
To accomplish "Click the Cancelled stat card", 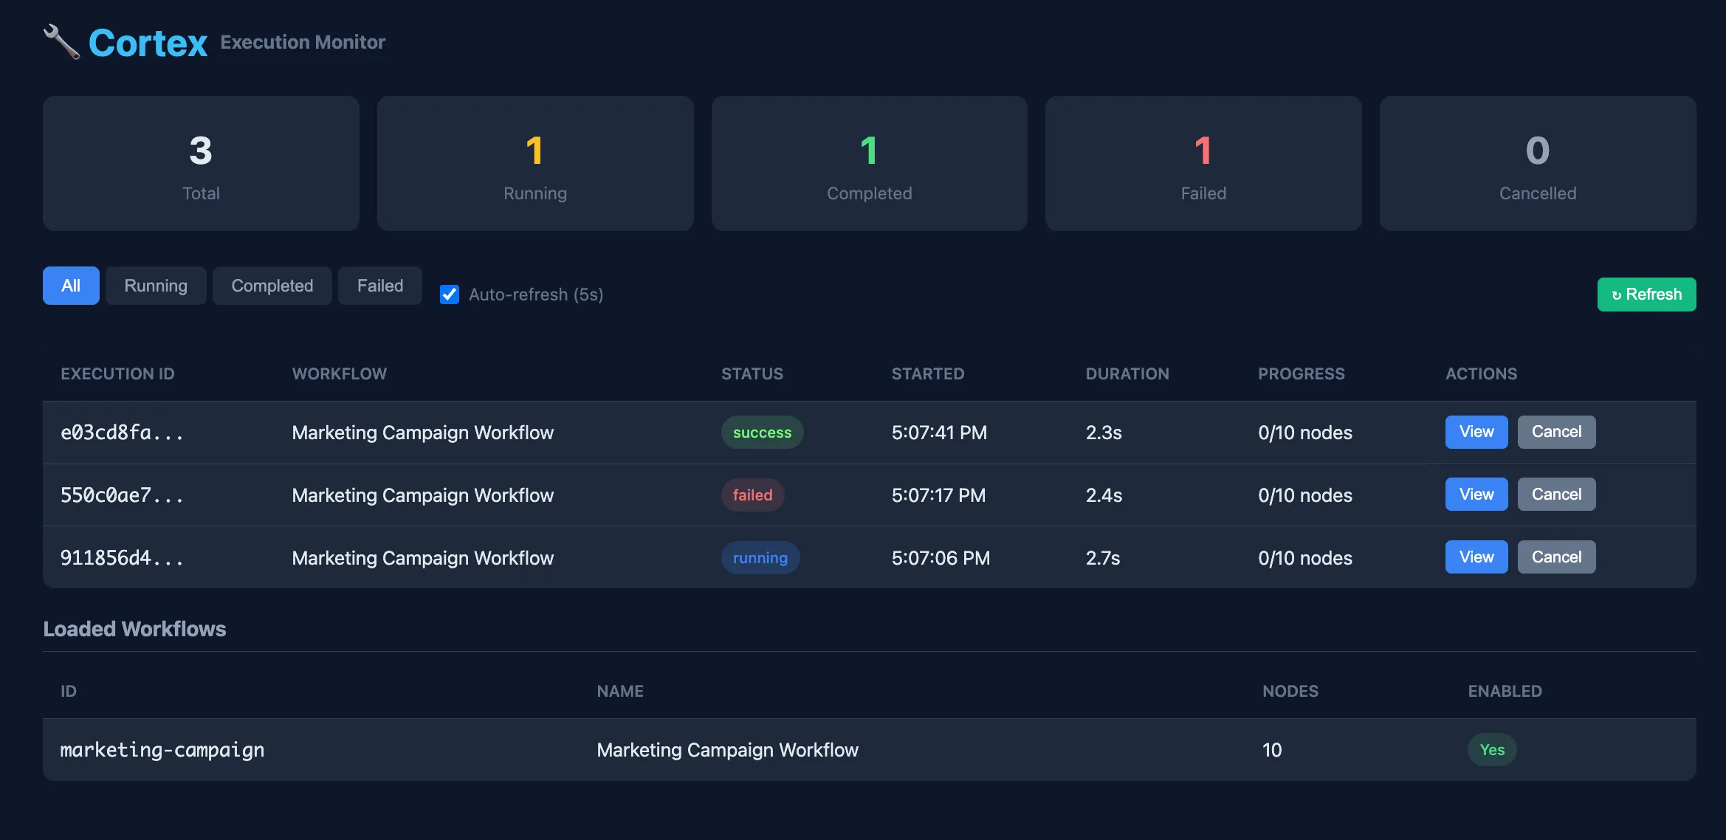I will click(x=1538, y=163).
